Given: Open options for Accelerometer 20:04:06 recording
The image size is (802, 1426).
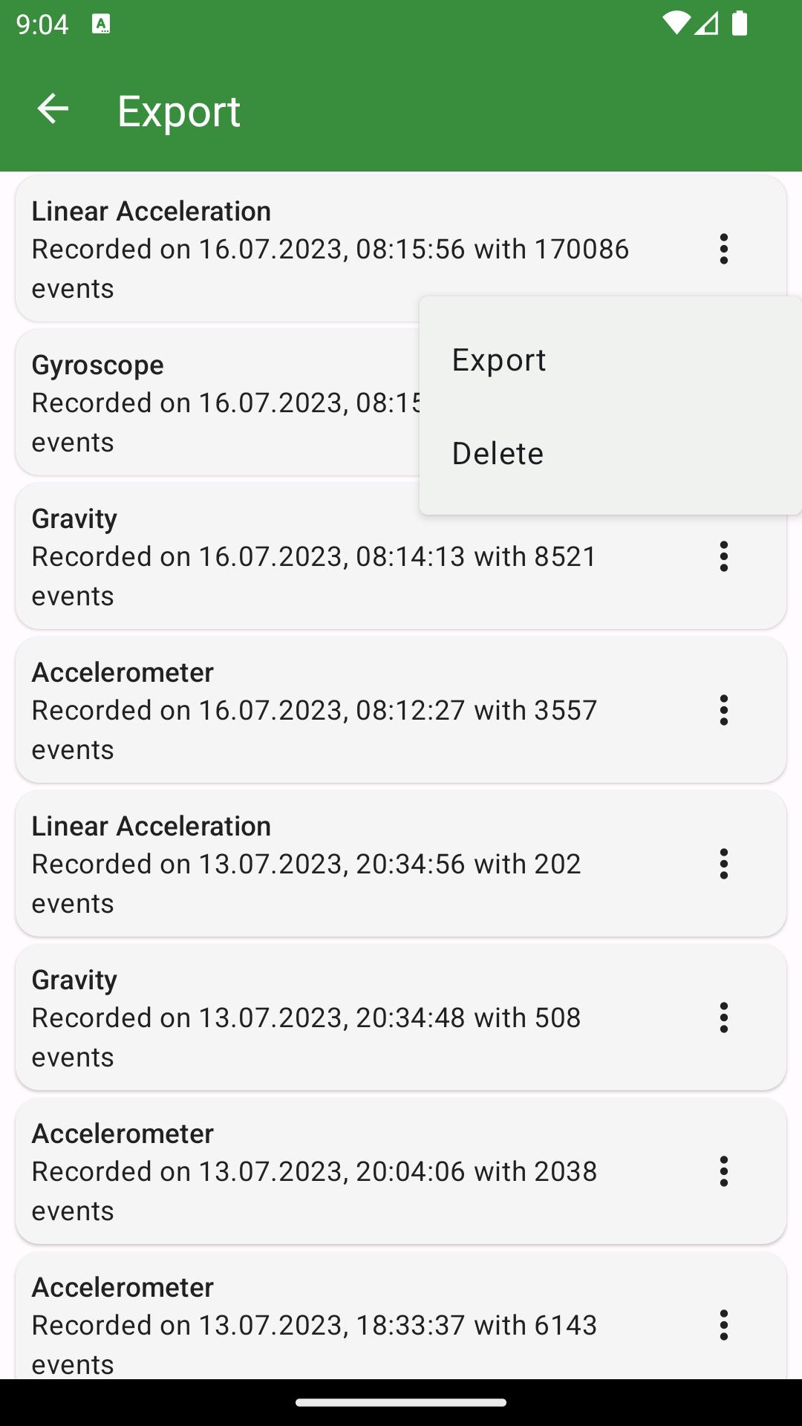Looking at the screenshot, I should [x=724, y=1171].
